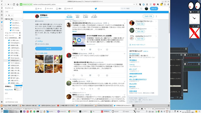Play the M3 2017 YouTube video thumbnail
The image size is (201, 113).
79,40
